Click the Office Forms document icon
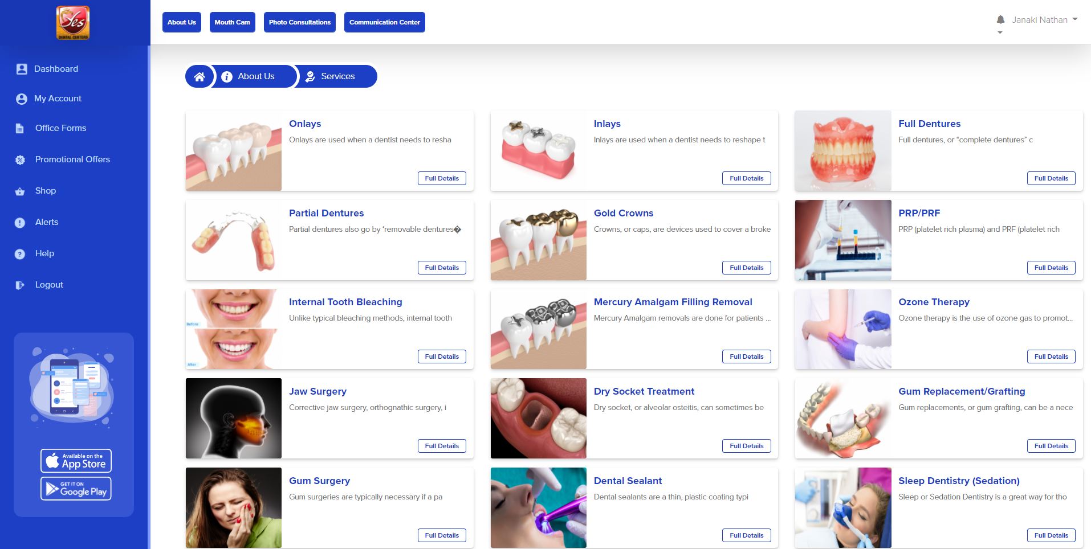Viewport: 1091px width, 549px height. (20, 128)
